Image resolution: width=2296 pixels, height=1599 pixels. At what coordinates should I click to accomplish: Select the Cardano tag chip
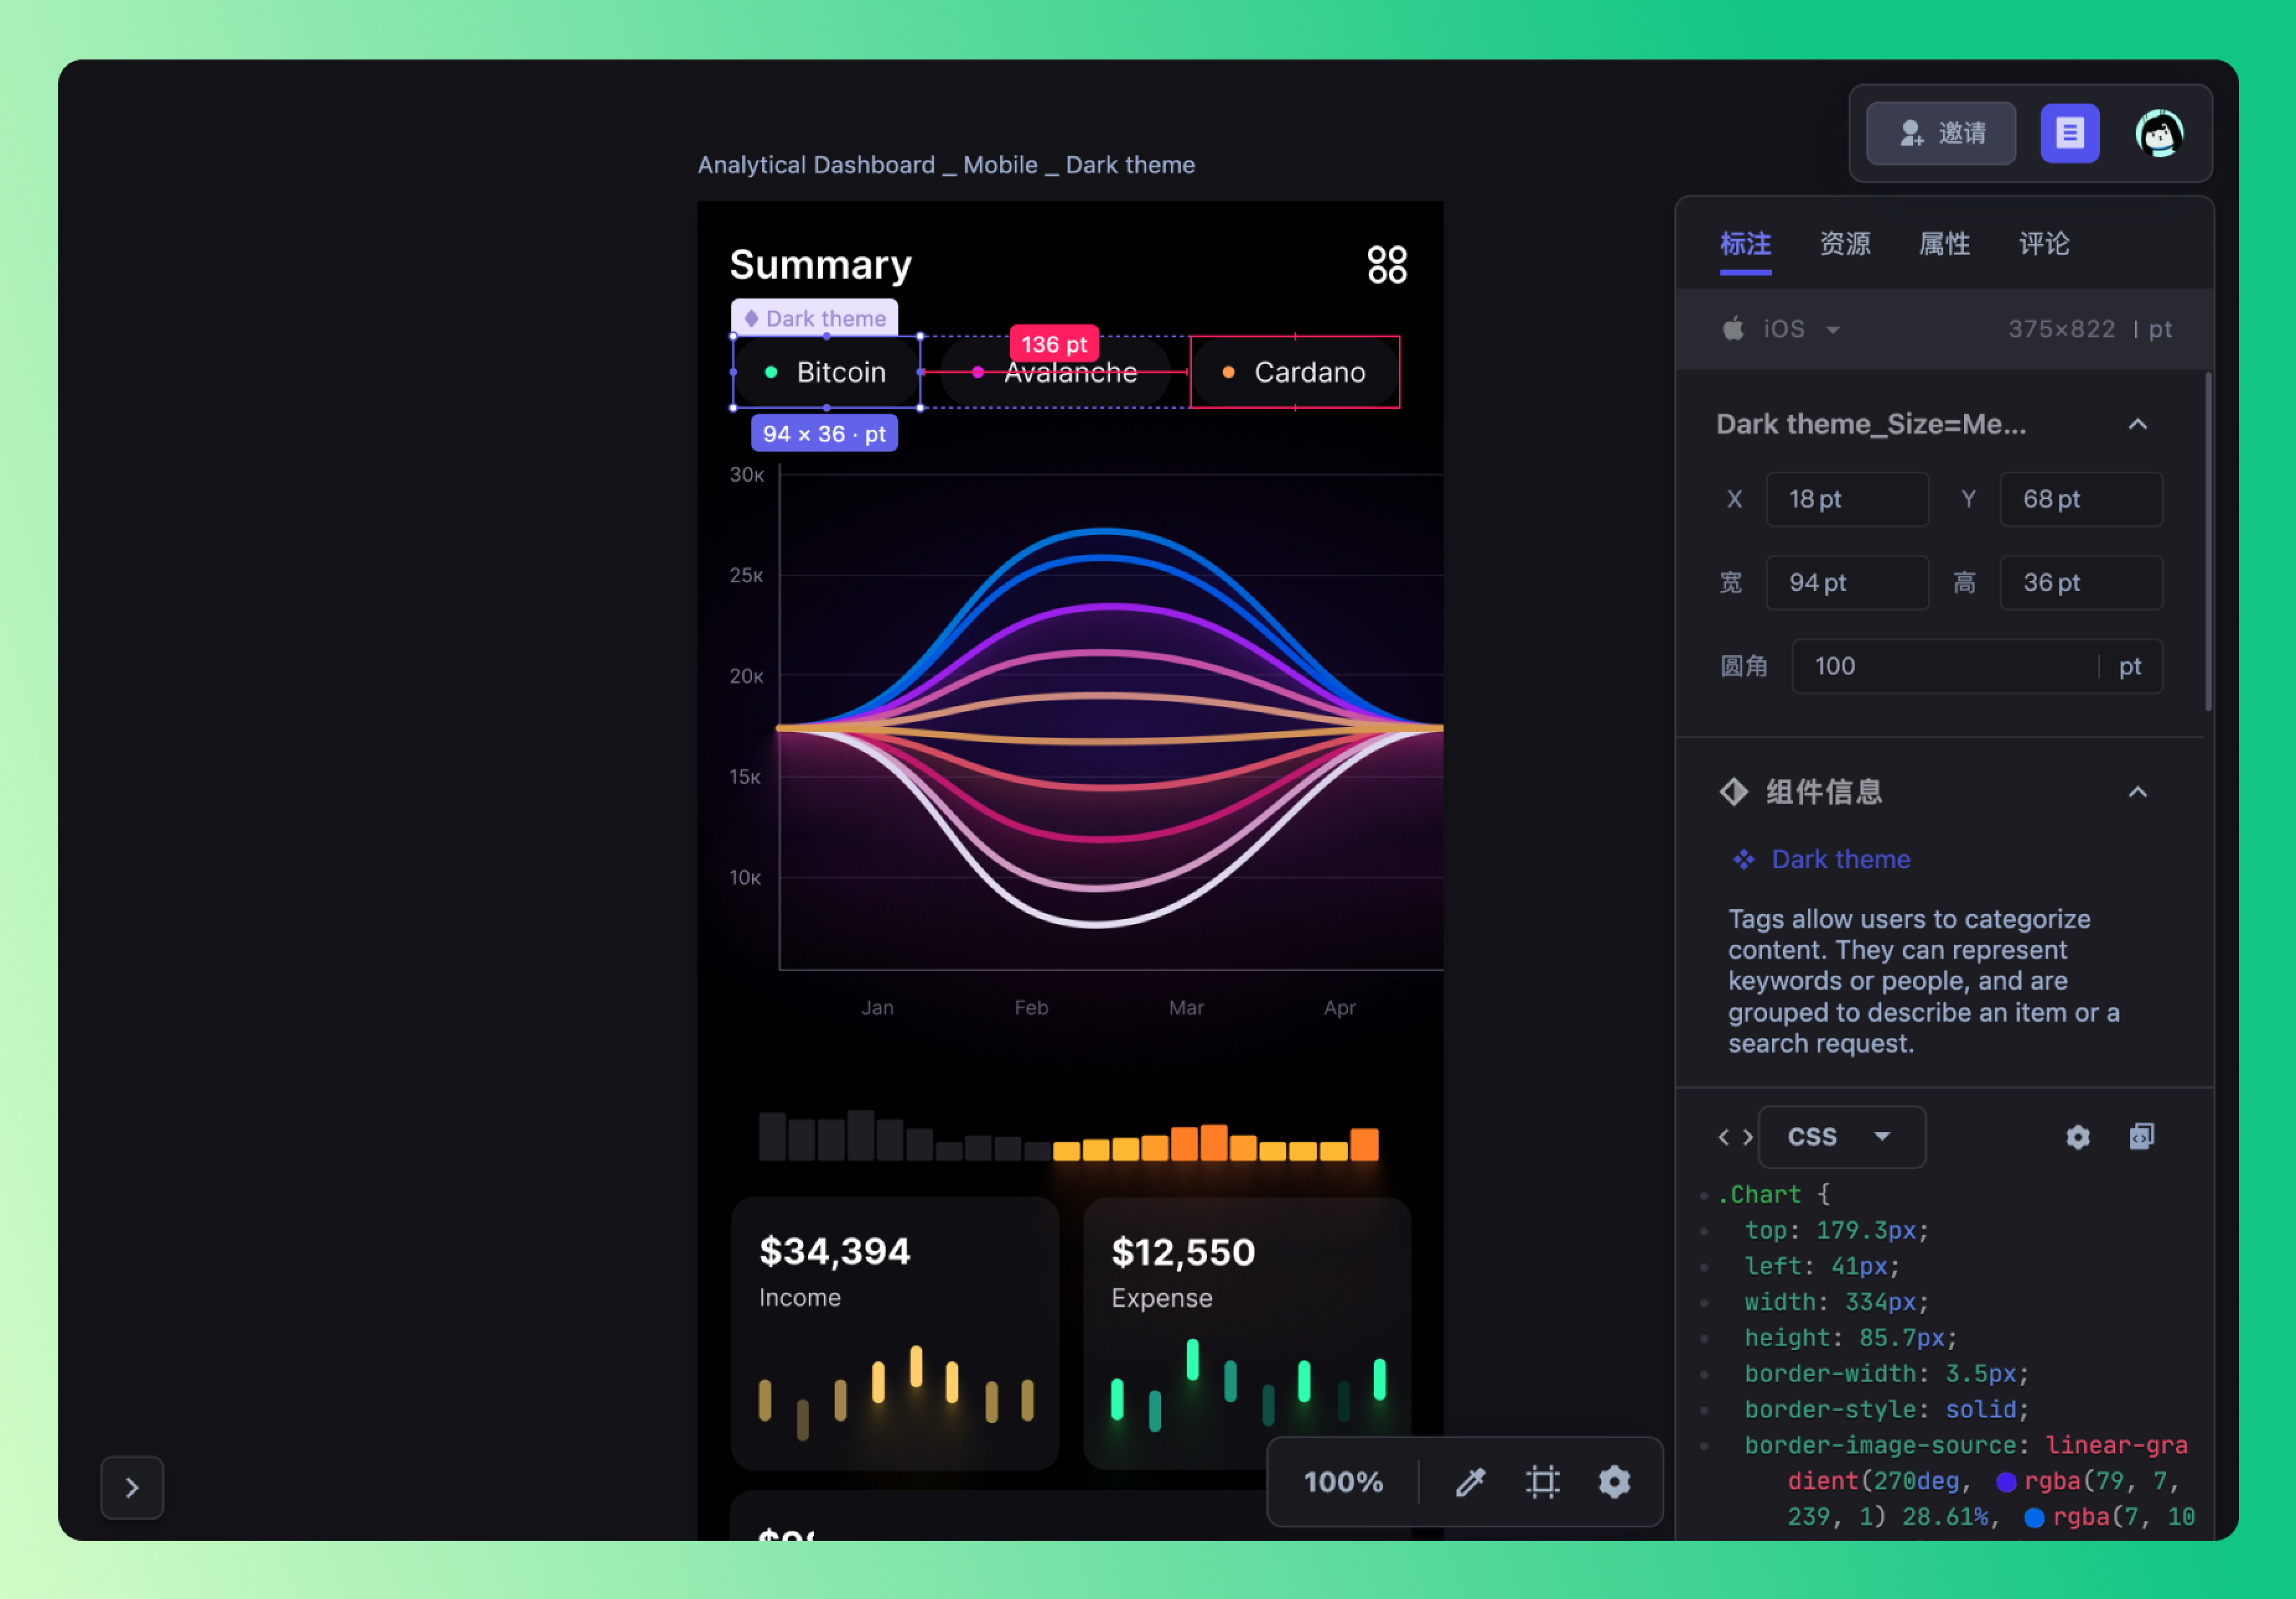[x=1295, y=372]
